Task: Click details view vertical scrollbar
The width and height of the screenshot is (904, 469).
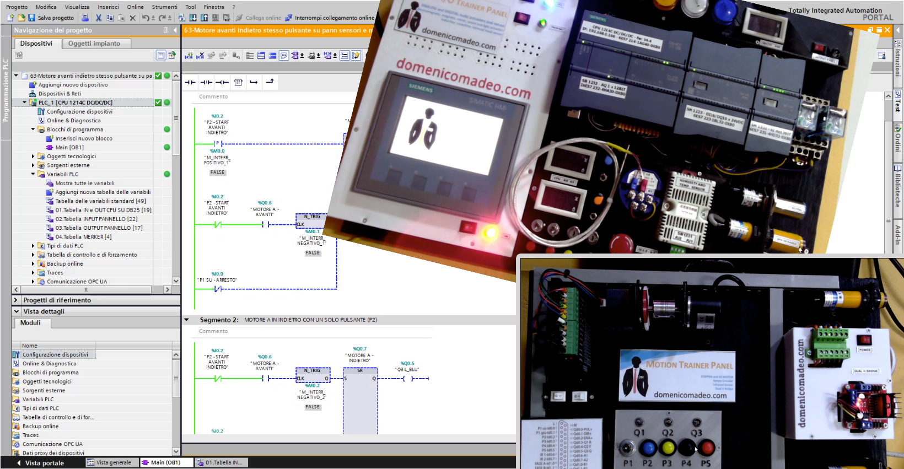Action: [x=176, y=403]
